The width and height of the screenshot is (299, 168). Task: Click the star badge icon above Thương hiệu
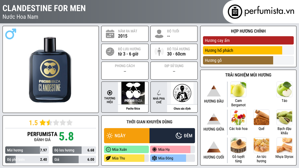click(x=110, y=93)
